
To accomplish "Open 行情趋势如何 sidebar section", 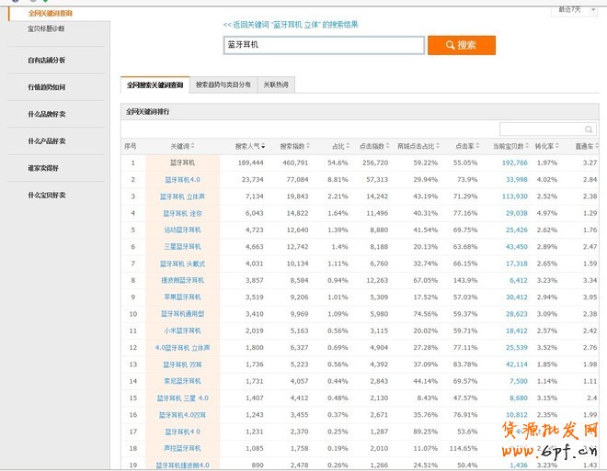I will click(46, 87).
